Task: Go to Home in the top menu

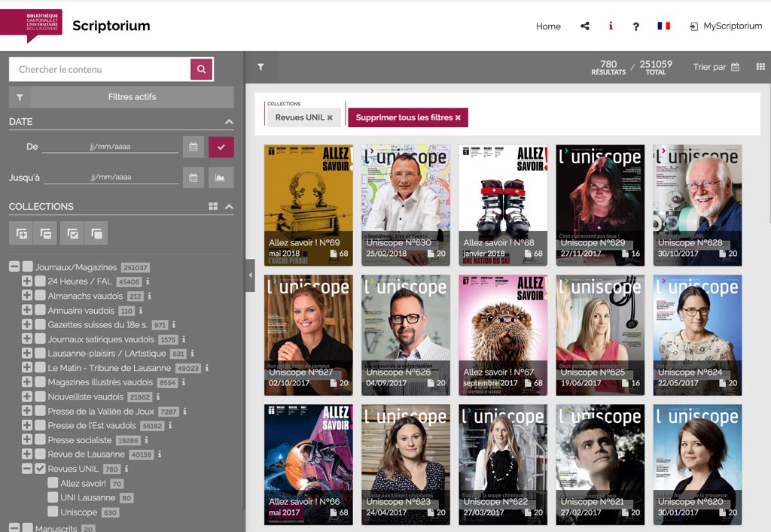Action: 548,26
